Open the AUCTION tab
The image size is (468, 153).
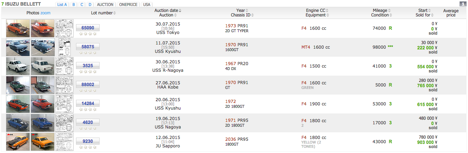pos(105,5)
